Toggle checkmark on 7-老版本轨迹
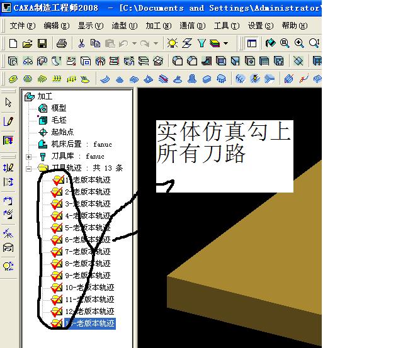Screen dimensions: 403x348 pyautogui.click(x=57, y=252)
